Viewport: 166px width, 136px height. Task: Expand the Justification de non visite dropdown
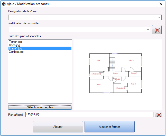(148, 29)
